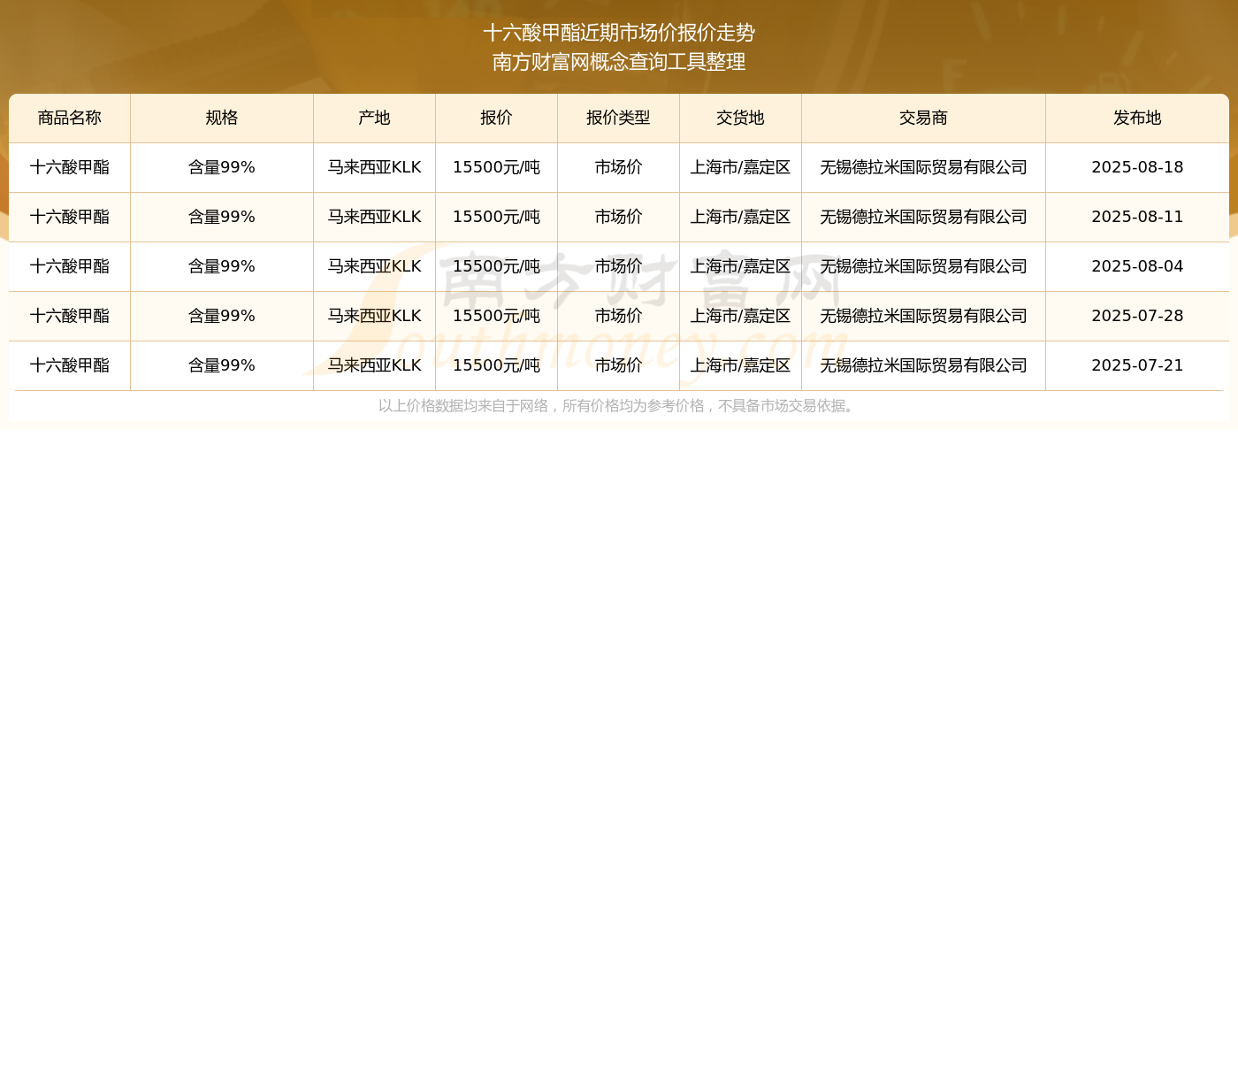This screenshot has width=1238, height=1066.
Task: Click 上海市/嘉定区 in the 2025-07-28 row
Action: tap(741, 316)
